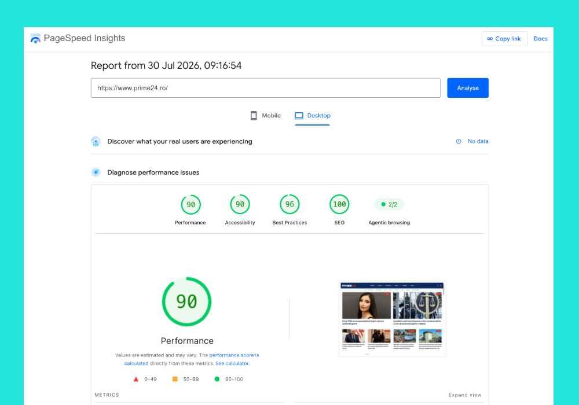Click the Analyse button
579x405 pixels.
point(467,88)
